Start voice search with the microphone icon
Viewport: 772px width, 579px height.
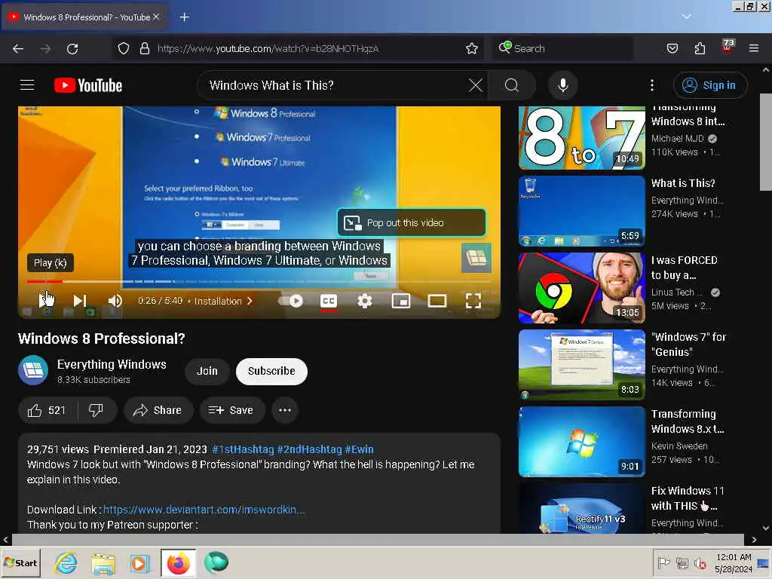pyautogui.click(x=562, y=85)
